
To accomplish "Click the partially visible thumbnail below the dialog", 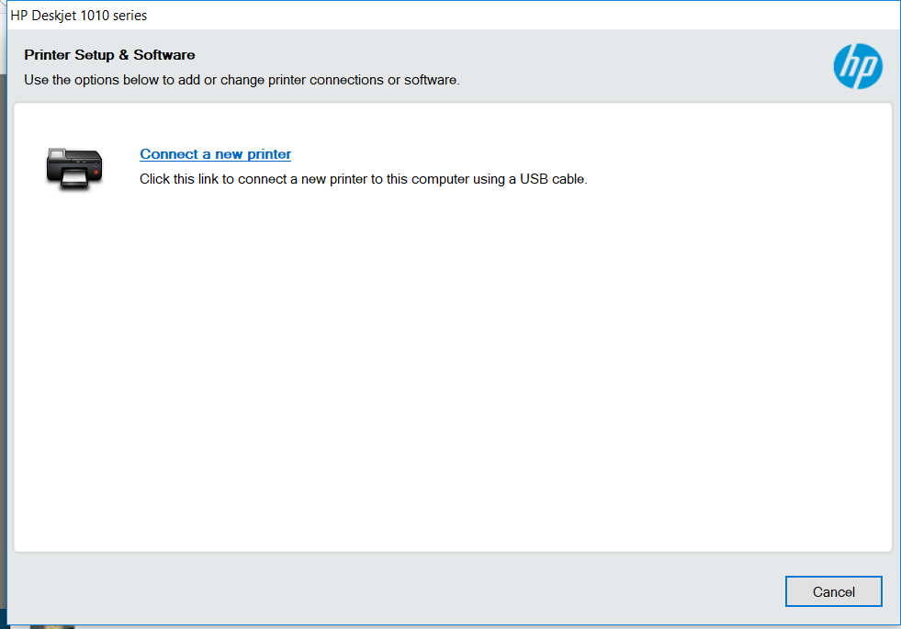I will pos(52,626).
